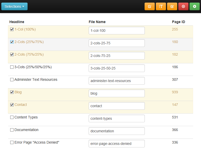Image resolution: width=201 pixels, height=150 pixels.
Task: Click page ID 255
Action: [x=175, y=29]
